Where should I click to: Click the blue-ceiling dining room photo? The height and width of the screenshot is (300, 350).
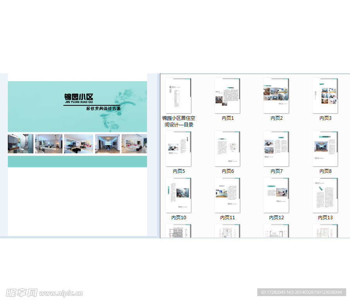[x=107, y=144]
